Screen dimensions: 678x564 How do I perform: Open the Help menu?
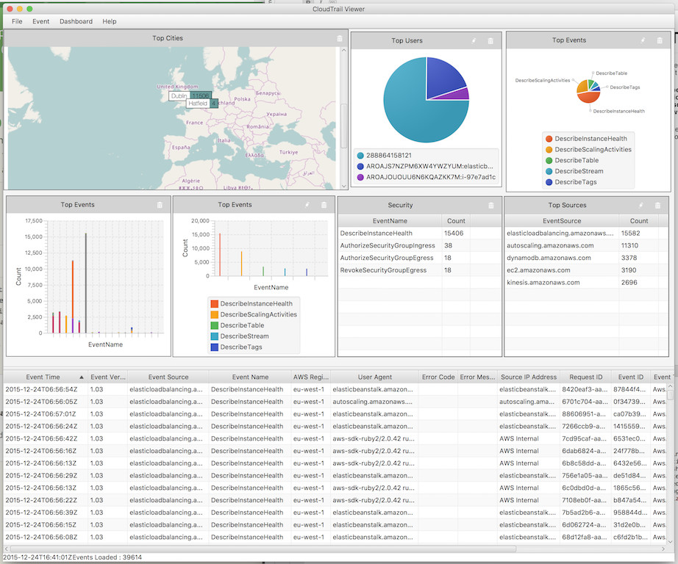click(110, 21)
